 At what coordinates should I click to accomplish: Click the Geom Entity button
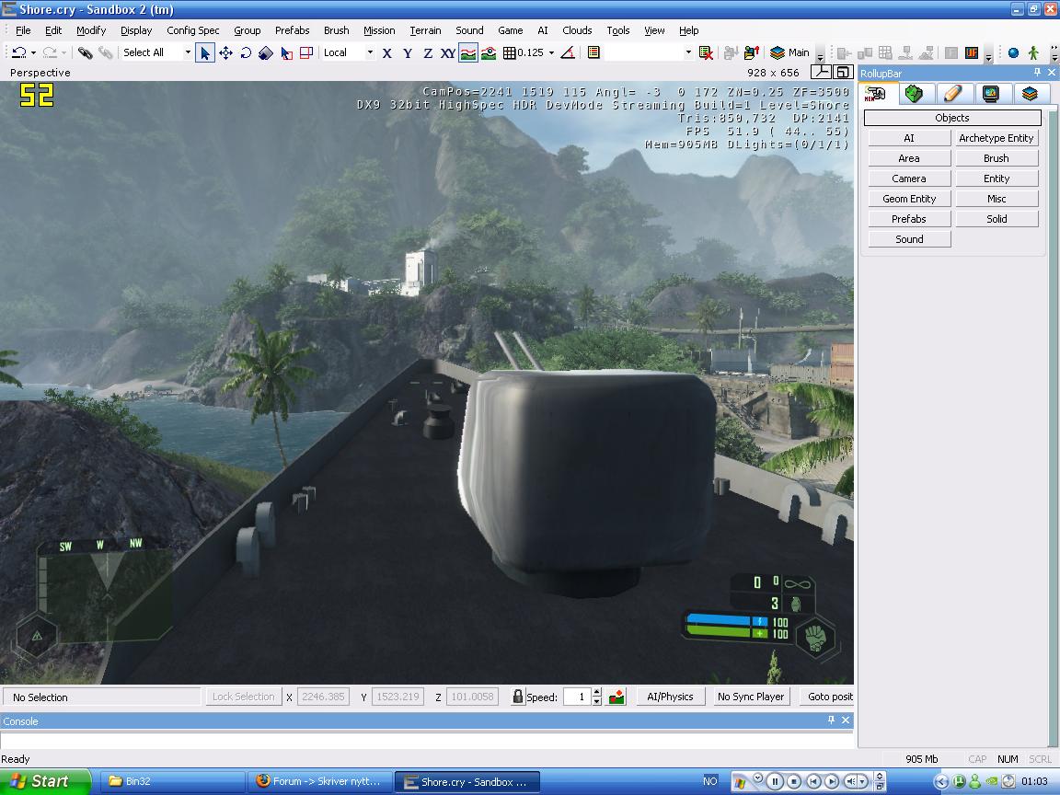[x=909, y=199]
